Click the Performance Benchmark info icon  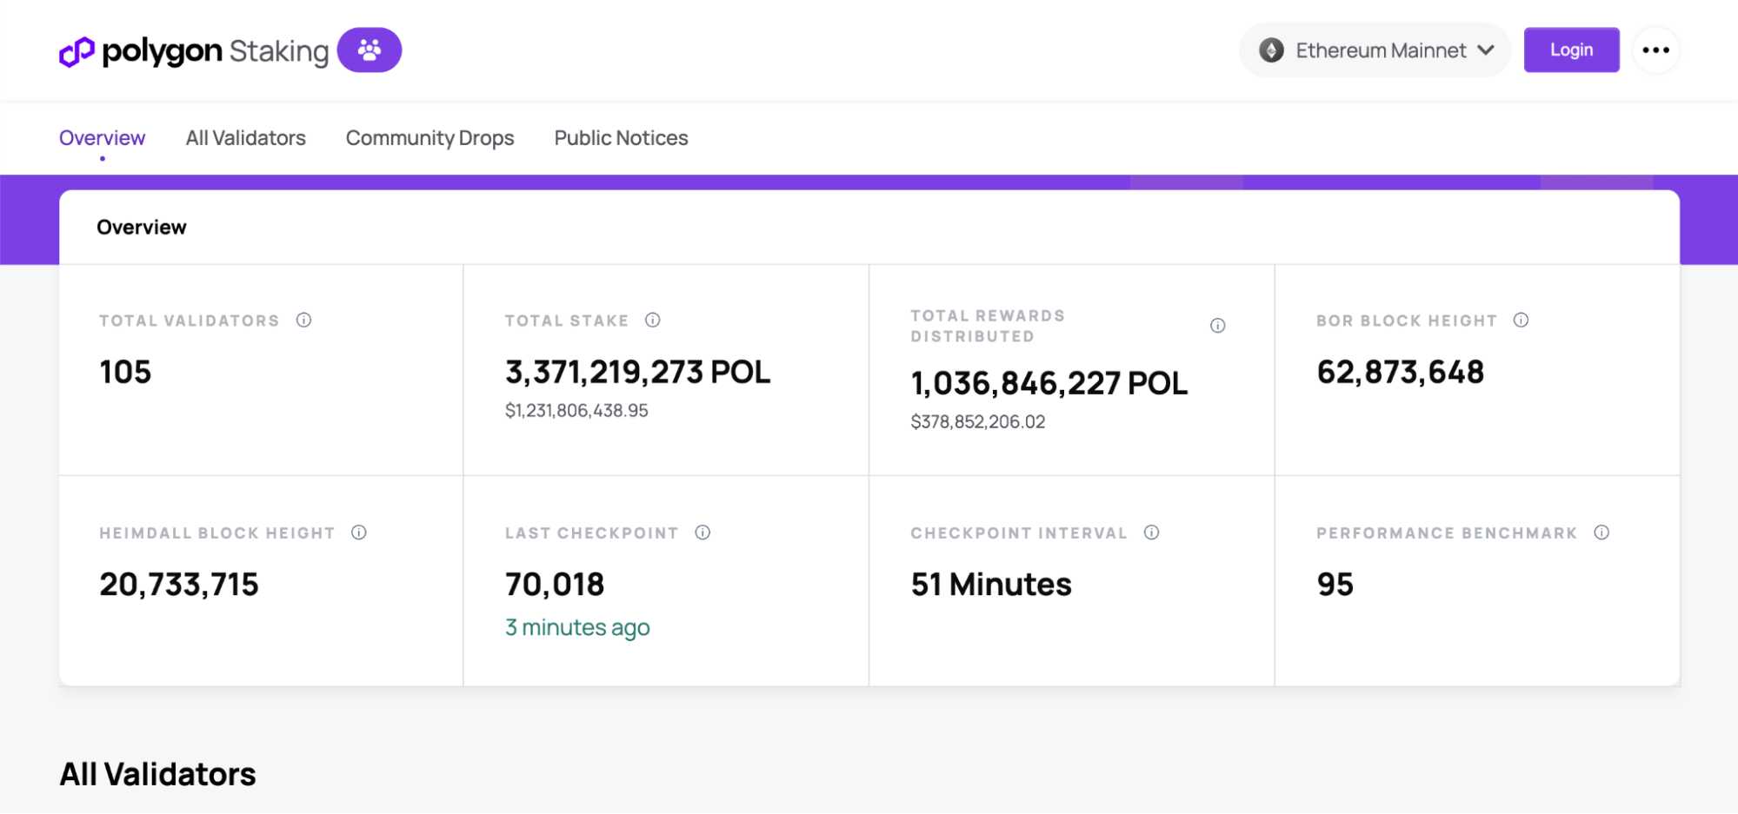pos(1602,533)
